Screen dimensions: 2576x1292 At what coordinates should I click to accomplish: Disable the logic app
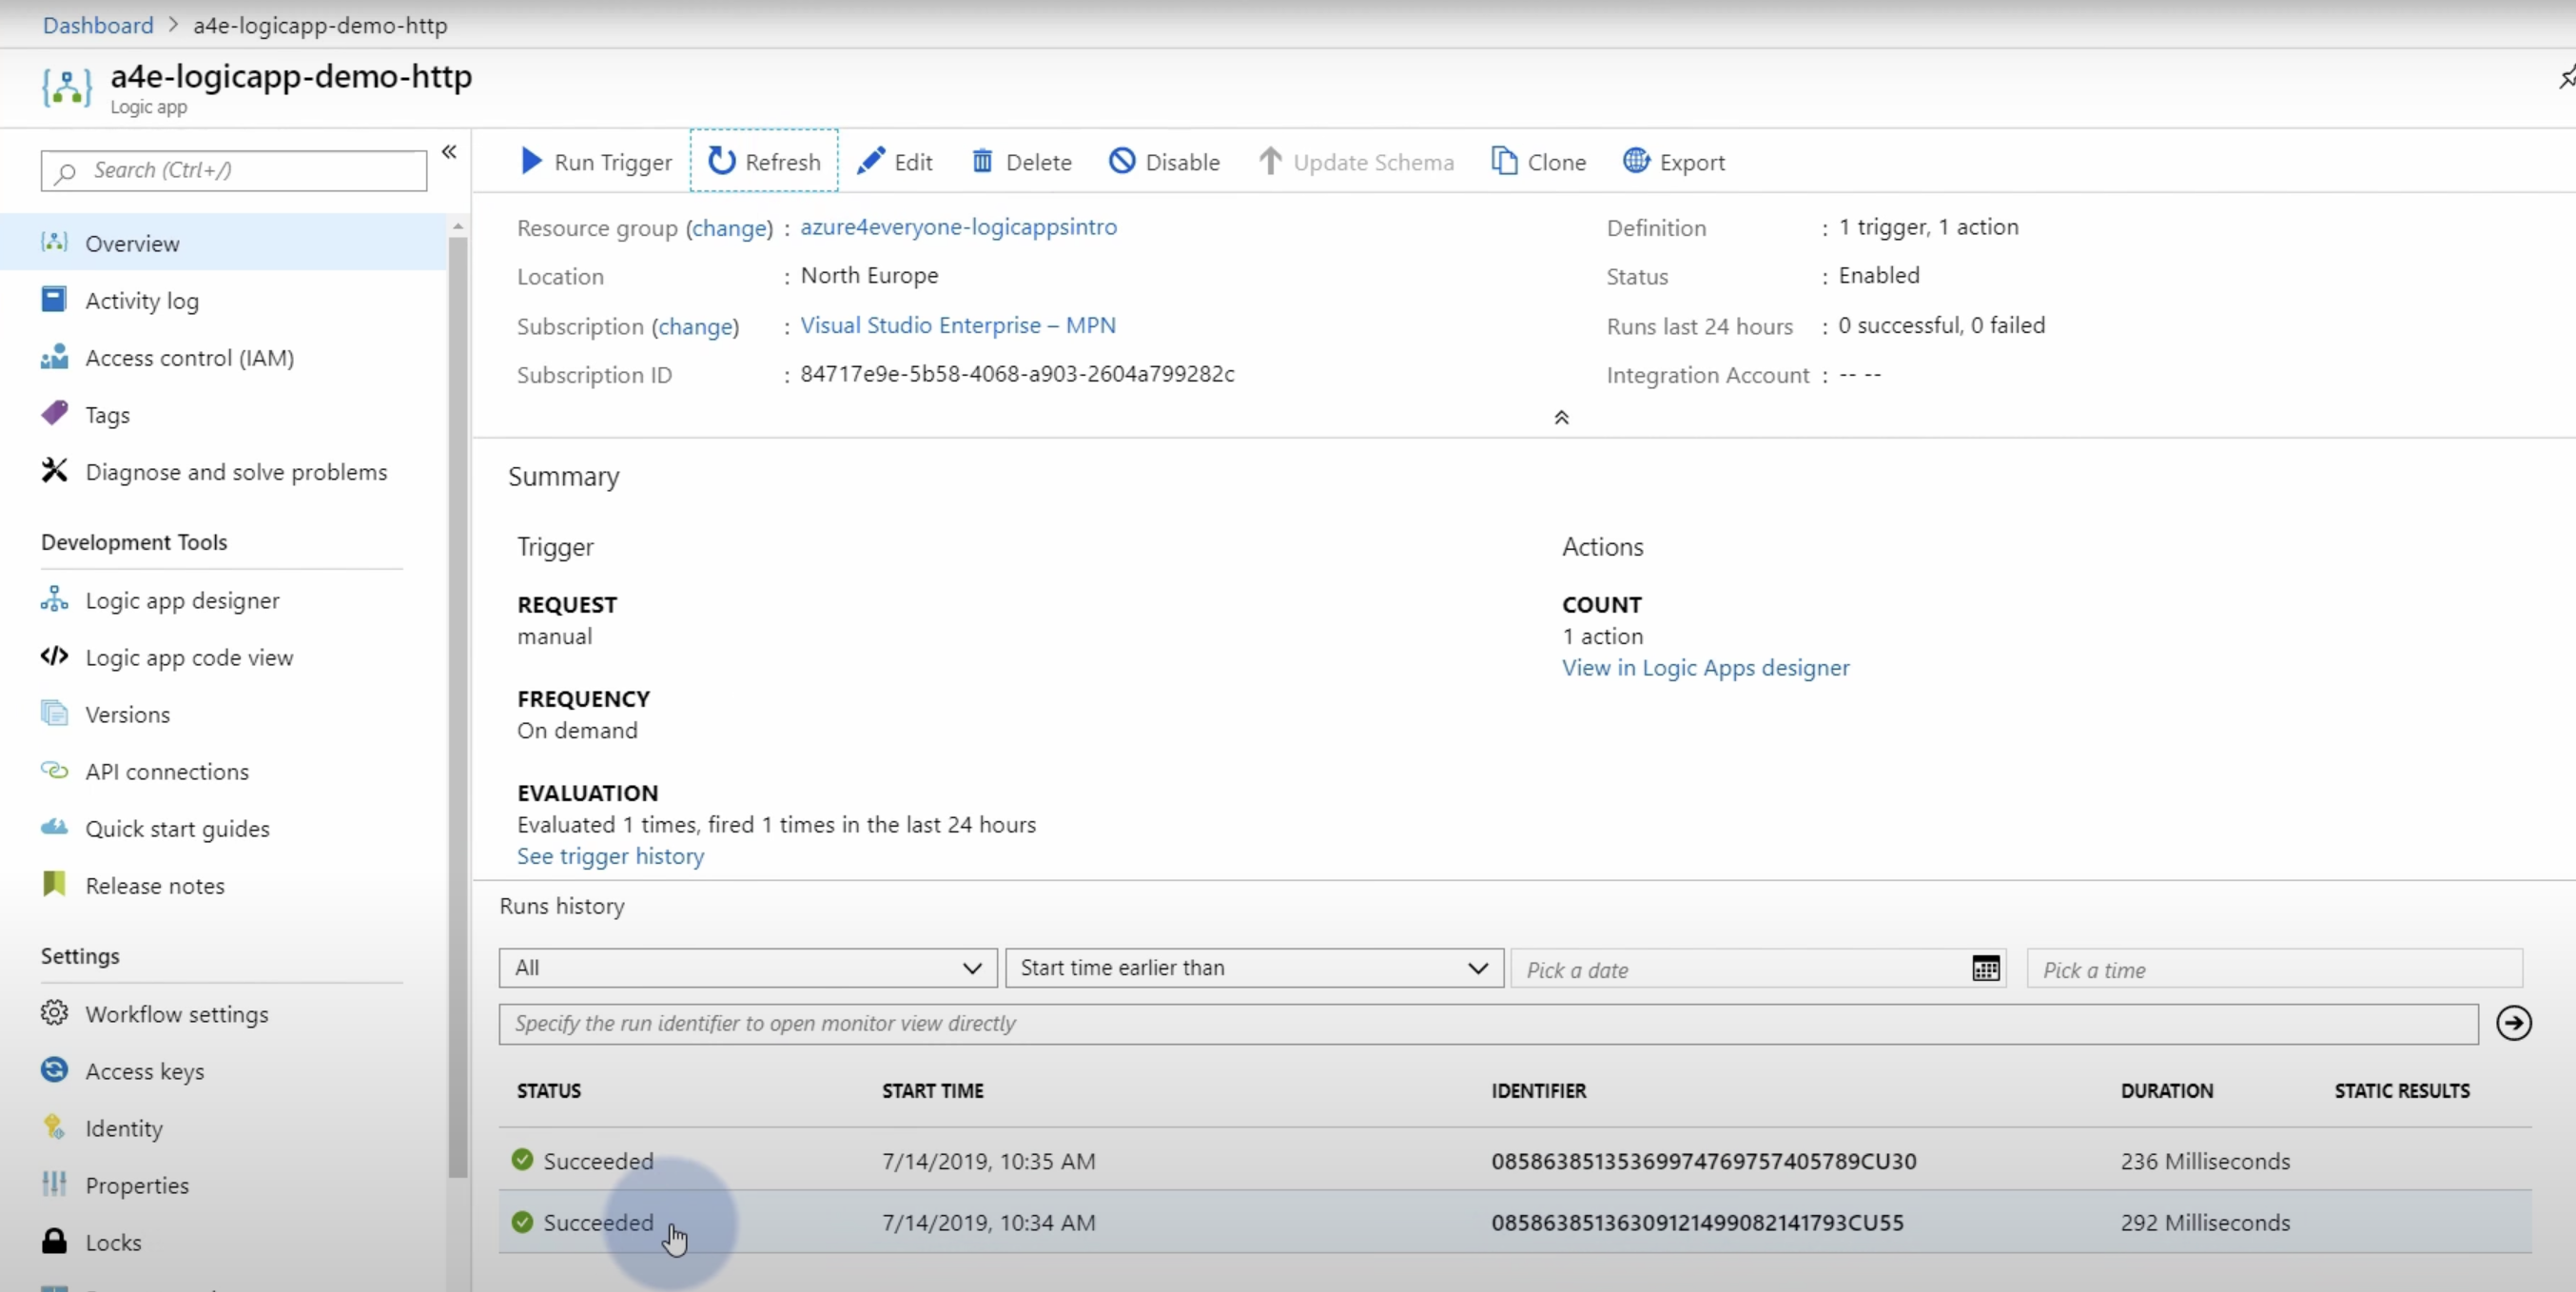click(x=1164, y=161)
